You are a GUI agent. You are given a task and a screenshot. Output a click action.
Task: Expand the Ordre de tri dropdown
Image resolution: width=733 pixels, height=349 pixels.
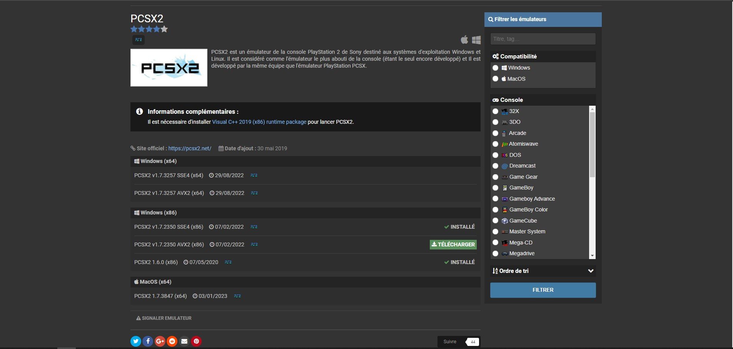click(x=543, y=271)
